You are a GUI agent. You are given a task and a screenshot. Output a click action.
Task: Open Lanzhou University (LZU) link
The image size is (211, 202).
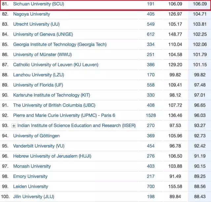click(39, 75)
